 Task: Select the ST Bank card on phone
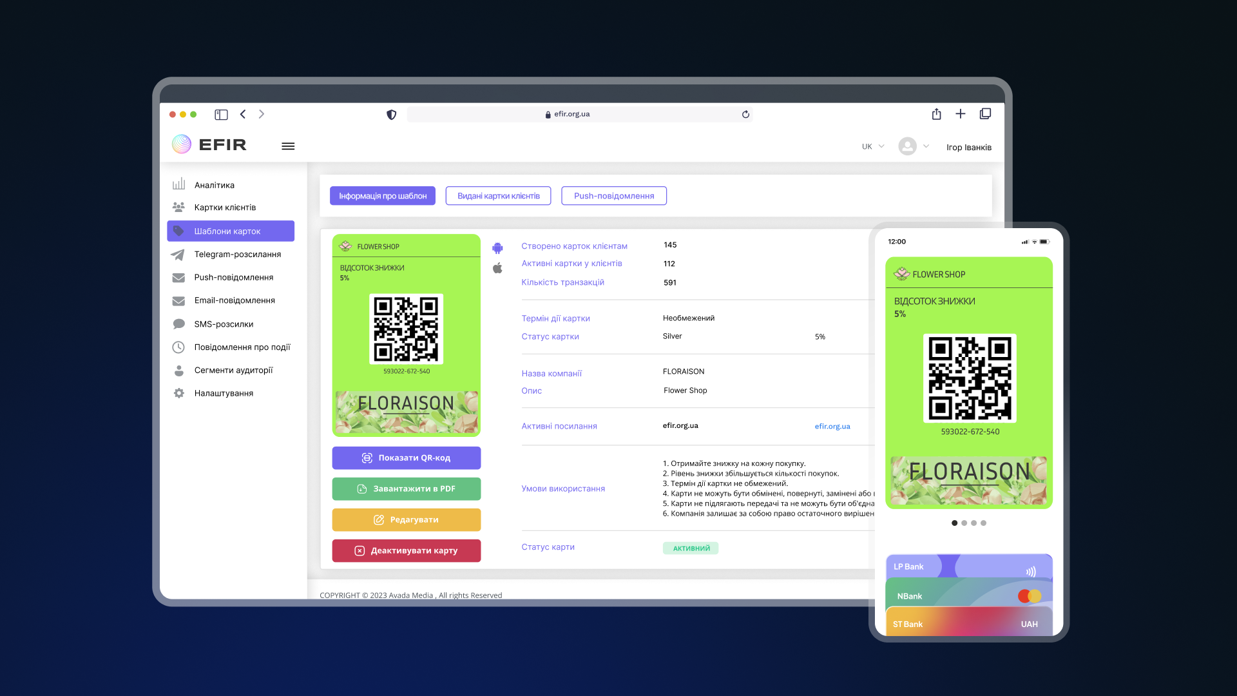click(969, 623)
